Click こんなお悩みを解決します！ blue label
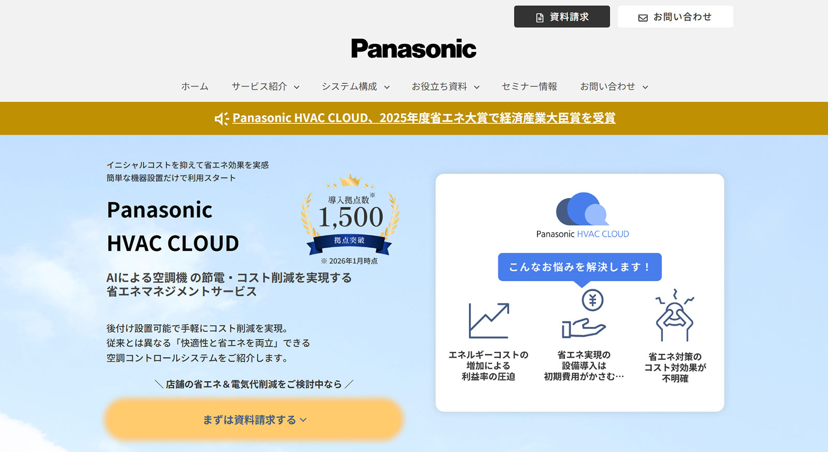Screen dimensions: 828x452 580,267
